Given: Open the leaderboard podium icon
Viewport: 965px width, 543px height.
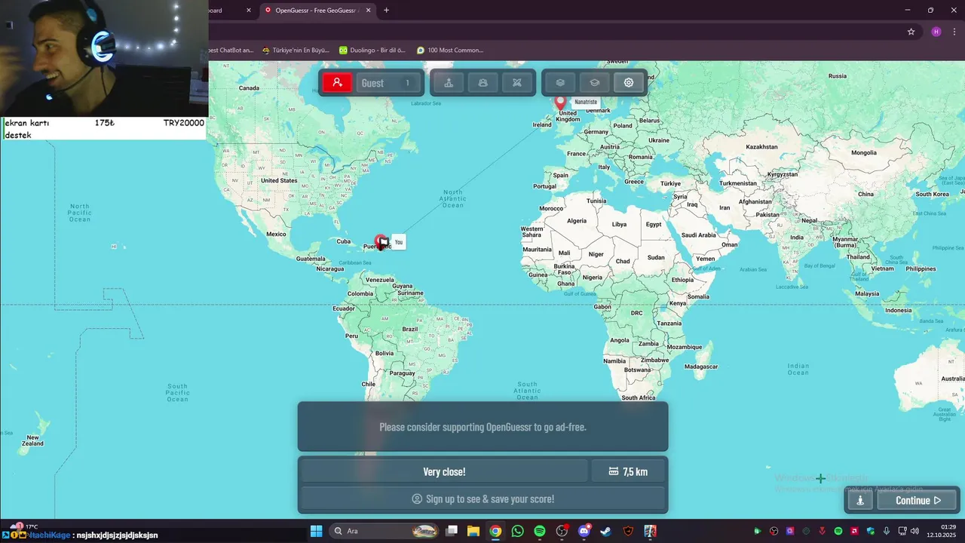Looking at the screenshot, I should [449, 83].
